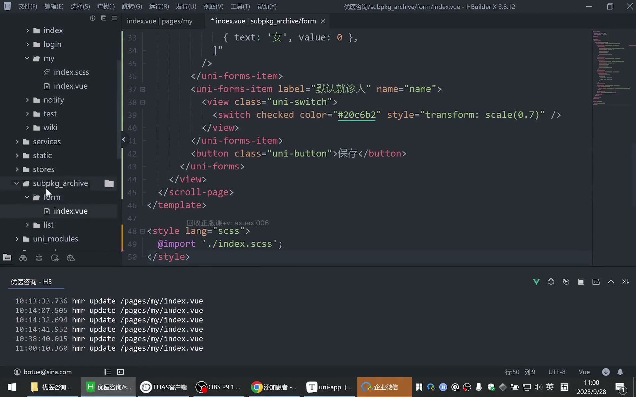Collapse the my folder
This screenshot has height=397, width=636.
[27, 58]
